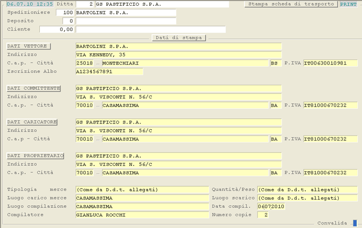This screenshot has width=362, height=228.
Task: Click the VIA KENNEDY, 35 address field
Action: point(178,55)
